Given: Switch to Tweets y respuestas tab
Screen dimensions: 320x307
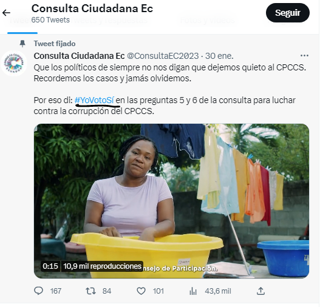Looking at the screenshot, I should [x=109, y=20].
